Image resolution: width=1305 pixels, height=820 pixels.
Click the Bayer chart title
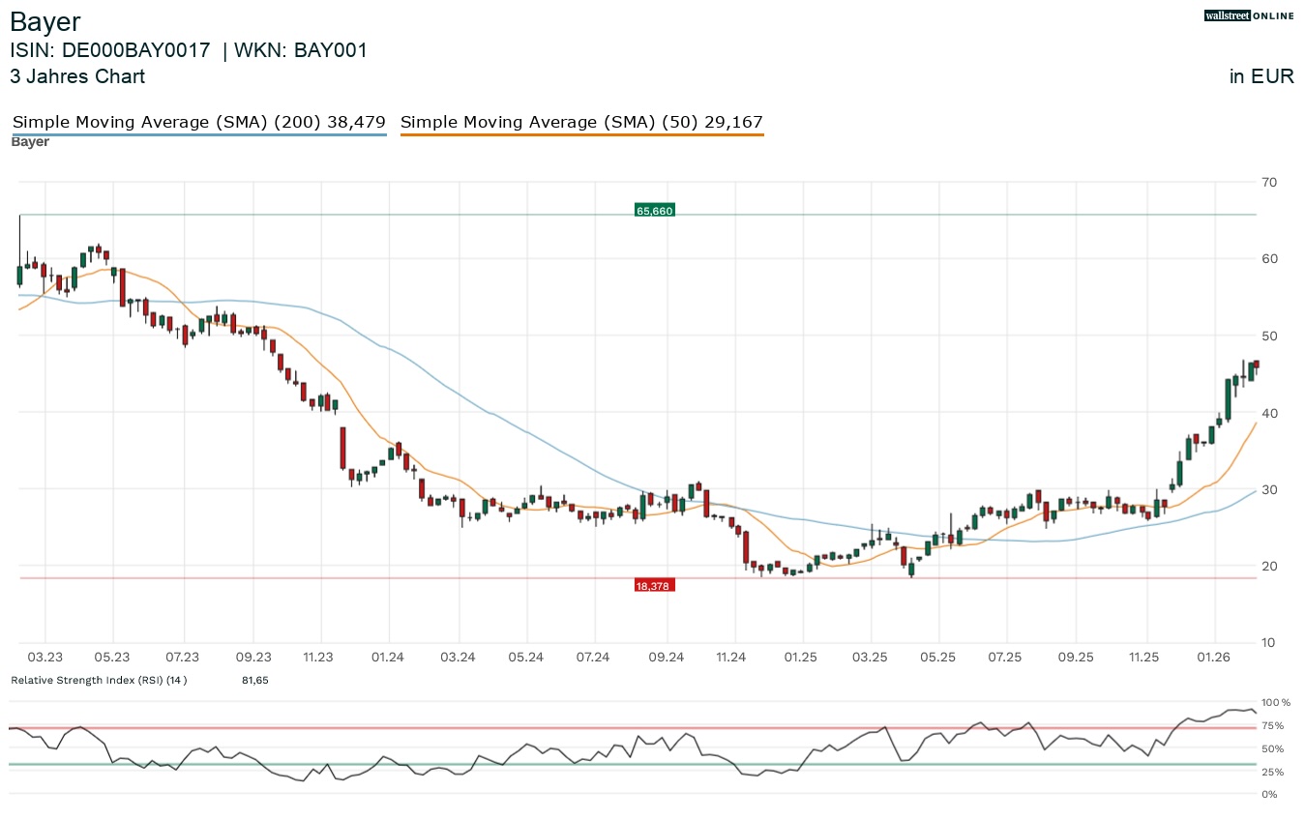coord(45,22)
